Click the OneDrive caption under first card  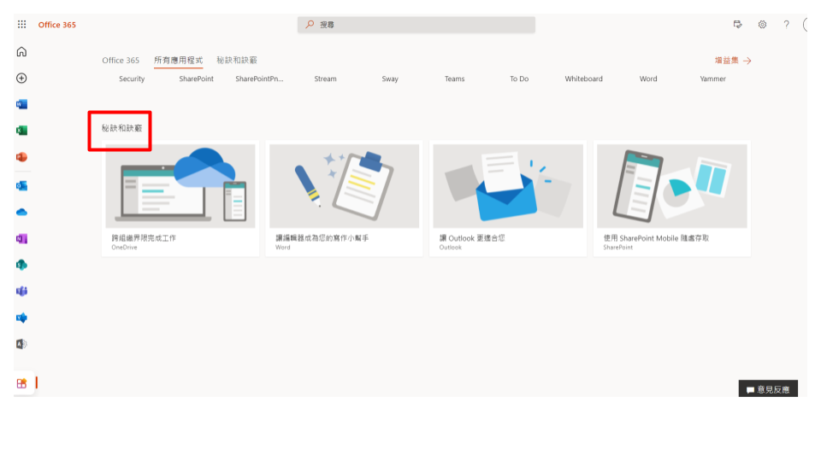click(x=124, y=248)
